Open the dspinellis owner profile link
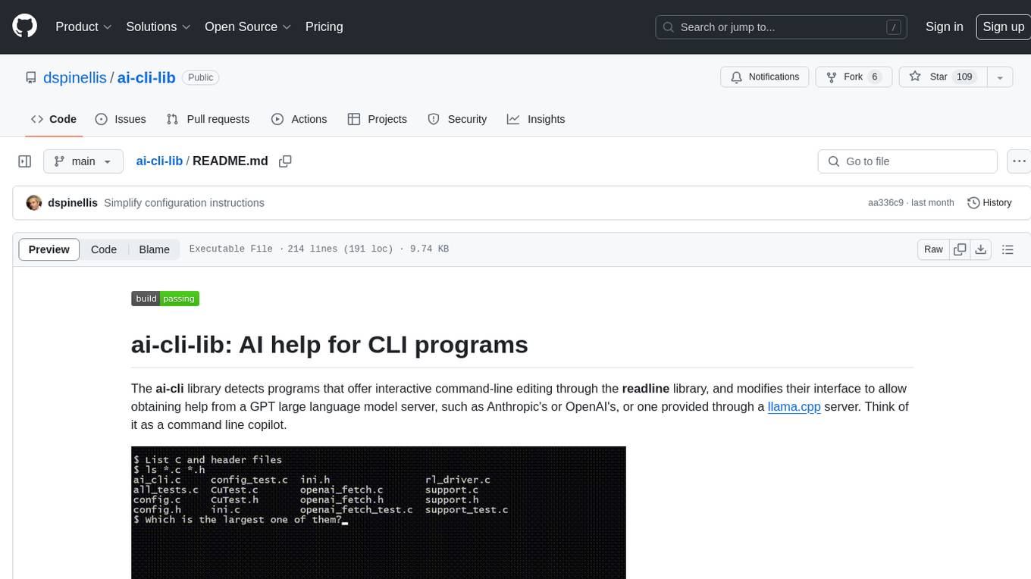 pos(77,77)
